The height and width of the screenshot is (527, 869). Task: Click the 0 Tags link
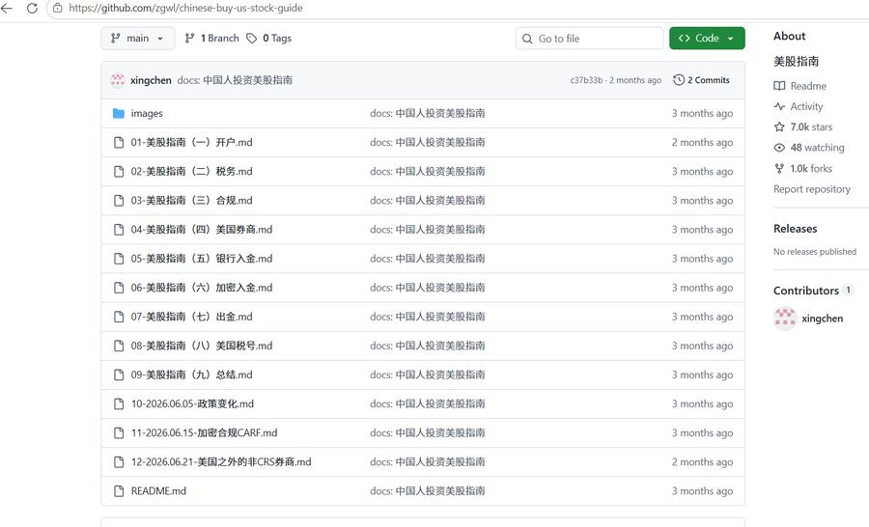269,39
